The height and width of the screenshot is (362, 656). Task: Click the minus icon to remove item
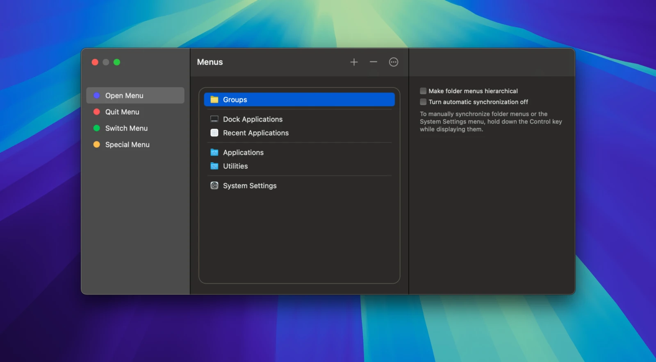coord(373,62)
